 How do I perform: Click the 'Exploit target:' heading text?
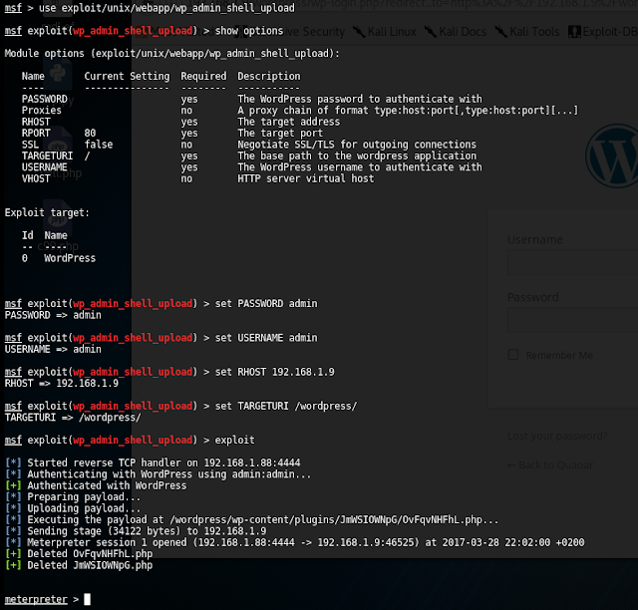coord(47,213)
